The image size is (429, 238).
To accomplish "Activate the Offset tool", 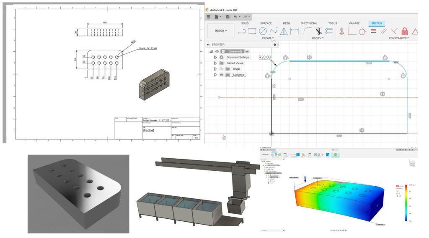I will (x=328, y=31).
